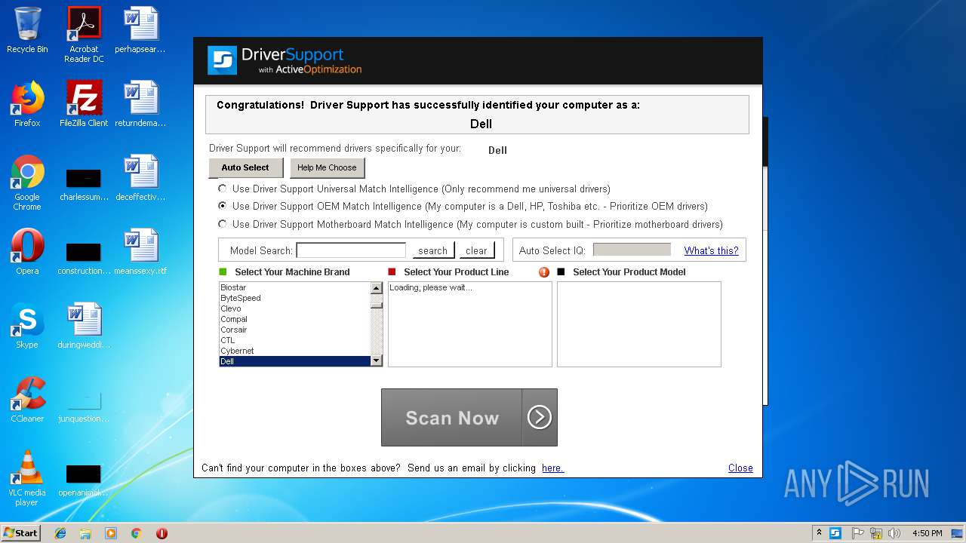The width and height of the screenshot is (966, 543).
Task: Open the What's this? link
Action: pyautogui.click(x=711, y=250)
